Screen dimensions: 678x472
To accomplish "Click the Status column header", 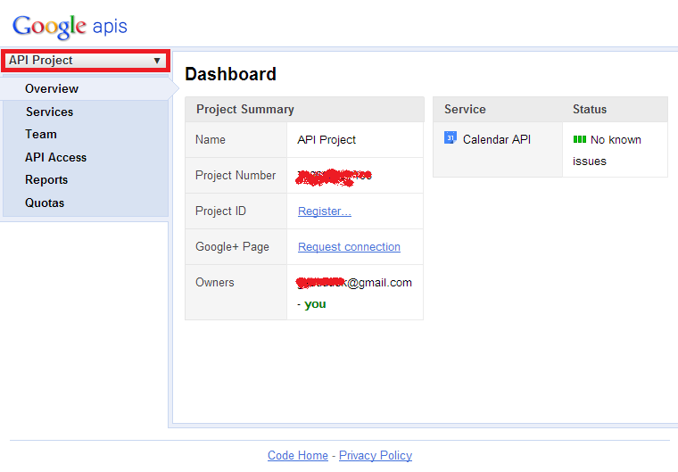I will [x=590, y=109].
